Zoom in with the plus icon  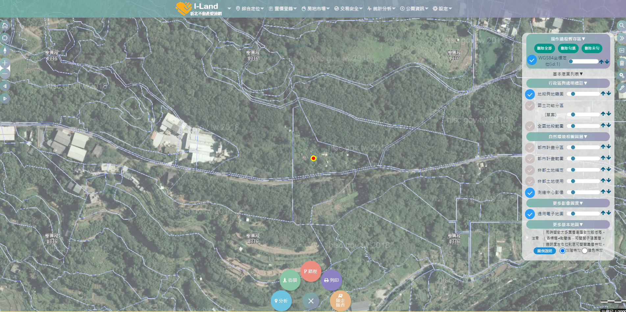[x=5, y=63]
